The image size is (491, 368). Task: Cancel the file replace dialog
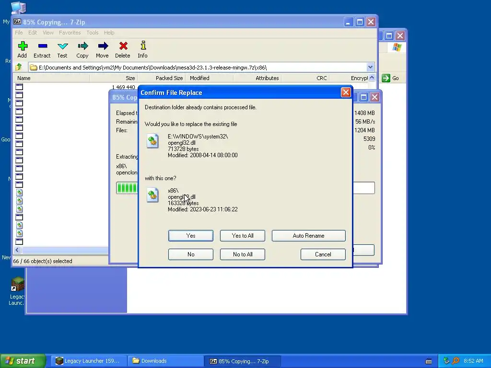[x=323, y=254]
